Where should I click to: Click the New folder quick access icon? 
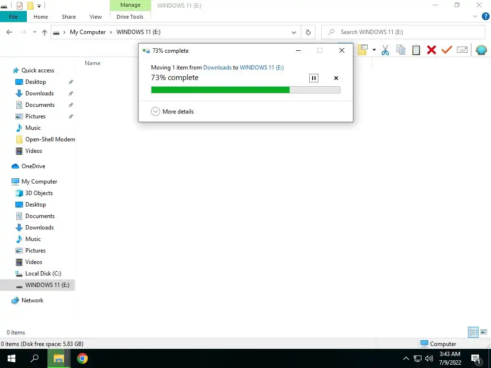pyautogui.click(x=30, y=6)
